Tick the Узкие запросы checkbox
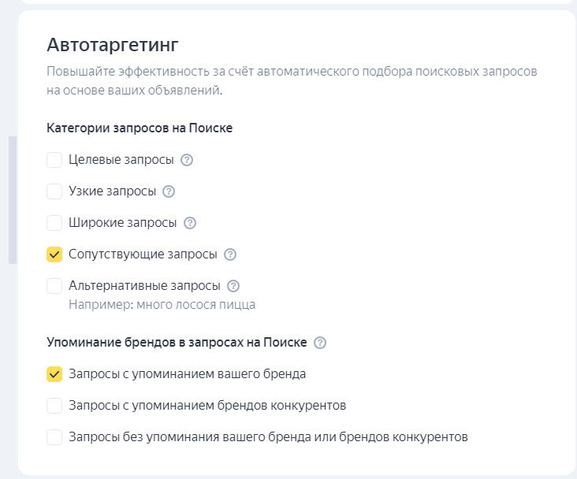This screenshot has height=479, width=577. tap(54, 191)
